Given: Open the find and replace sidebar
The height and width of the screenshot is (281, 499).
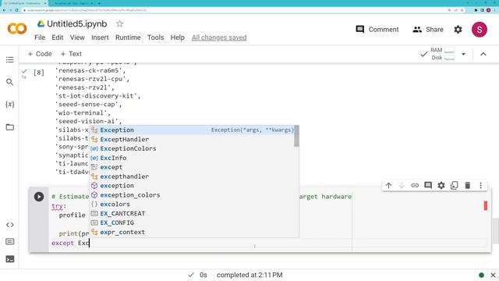Looking at the screenshot, I should tap(10, 82).
